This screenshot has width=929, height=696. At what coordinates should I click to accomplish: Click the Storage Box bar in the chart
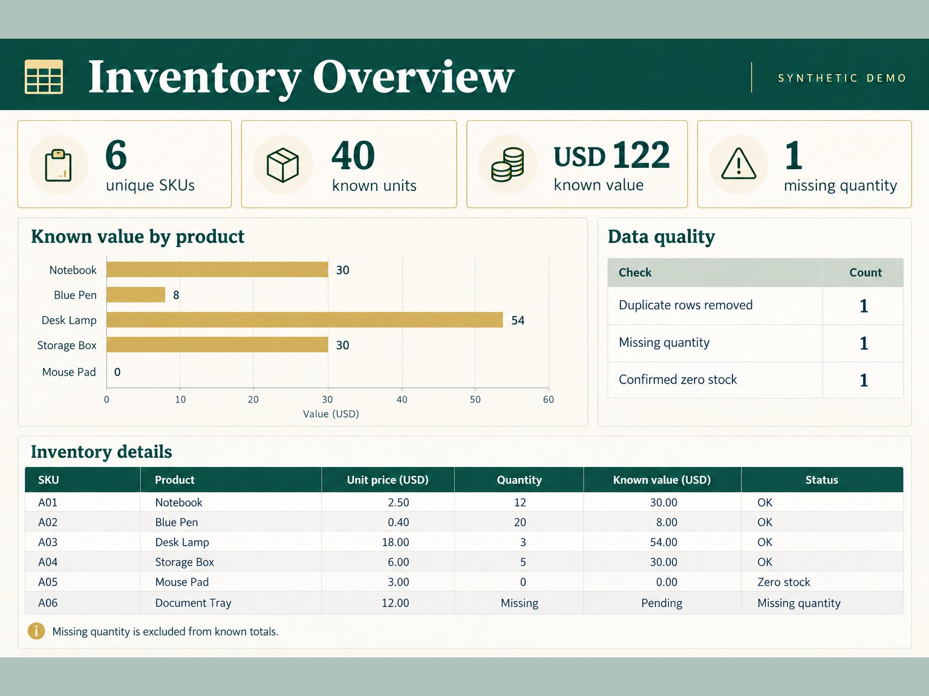point(217,344)
